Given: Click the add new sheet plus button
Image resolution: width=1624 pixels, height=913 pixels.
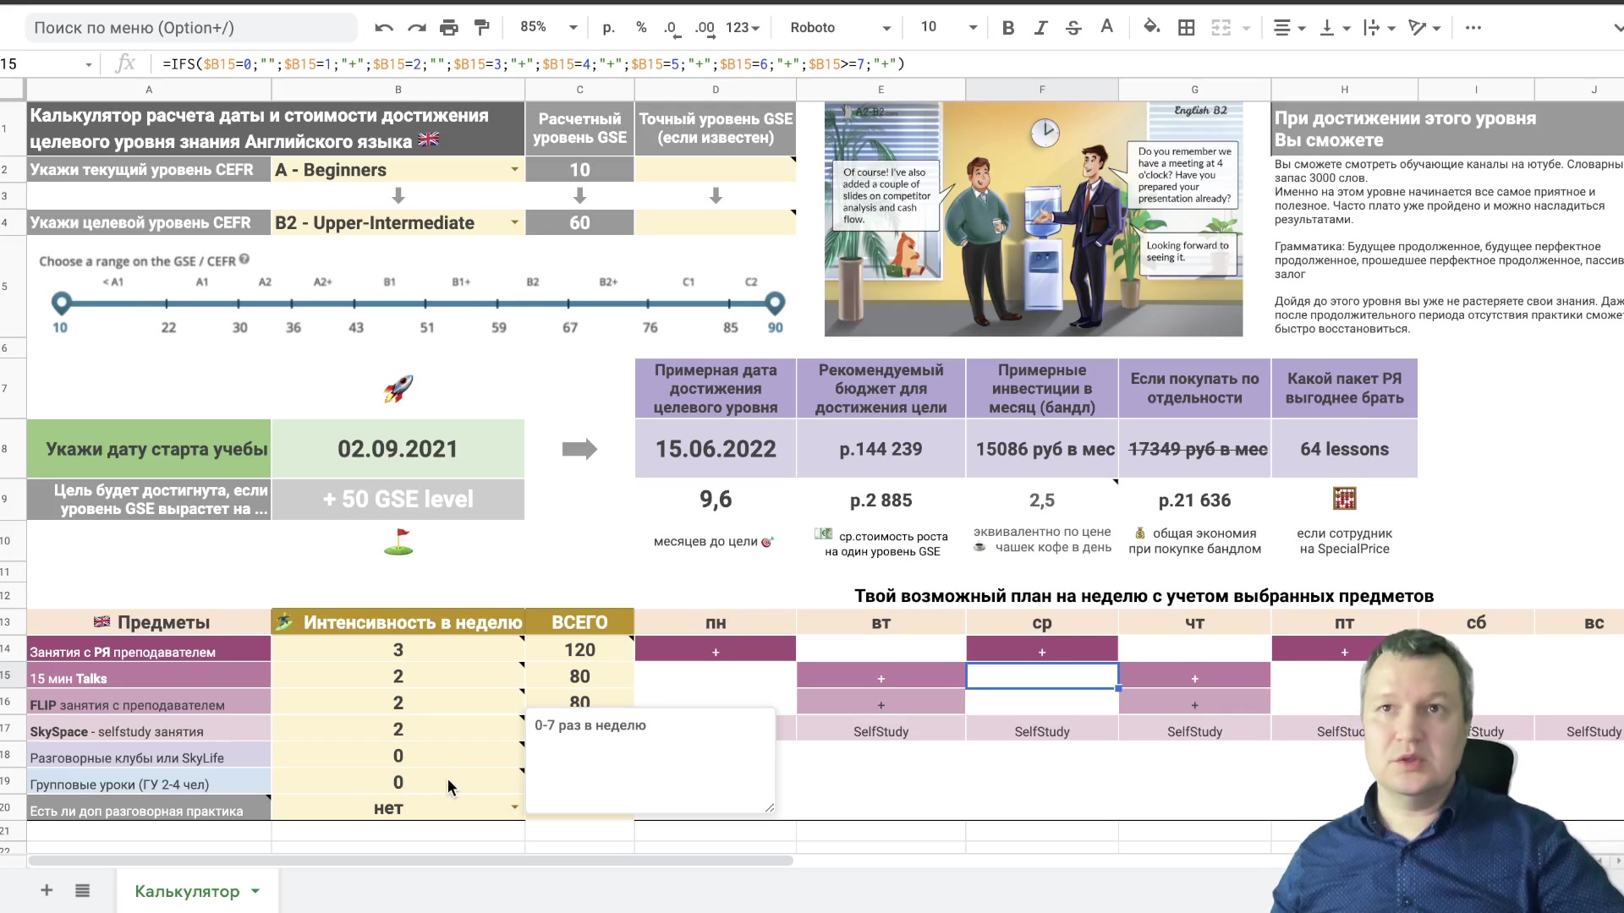Looking at the screenshot, I should coord(47,890).
